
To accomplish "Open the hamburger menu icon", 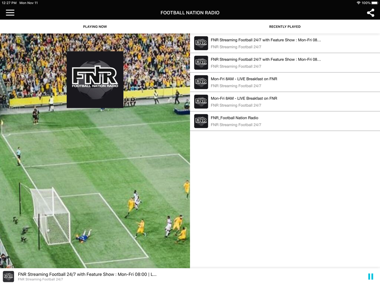I will point(10,13).
